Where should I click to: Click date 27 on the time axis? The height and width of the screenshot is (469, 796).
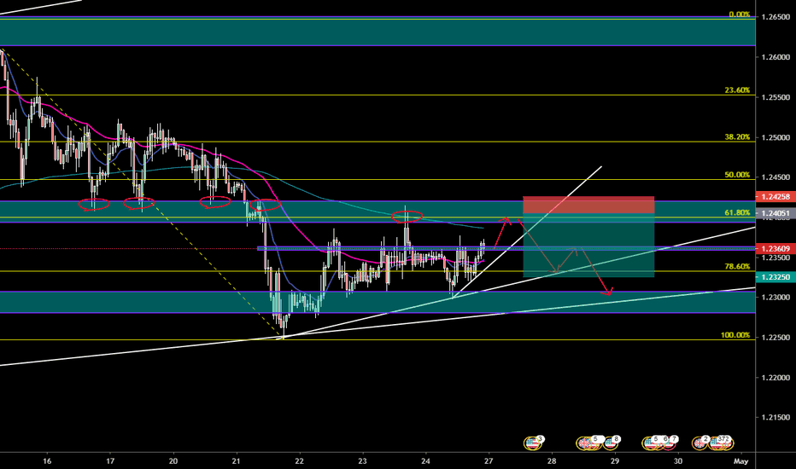pyautogui.click(x=489, y=460)
